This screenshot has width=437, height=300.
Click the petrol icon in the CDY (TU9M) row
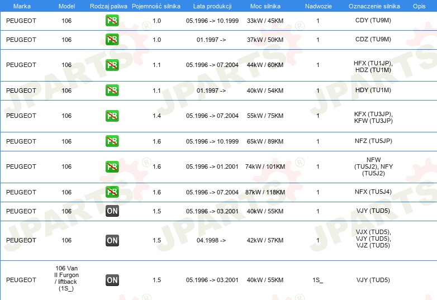(x=112, y=21)
